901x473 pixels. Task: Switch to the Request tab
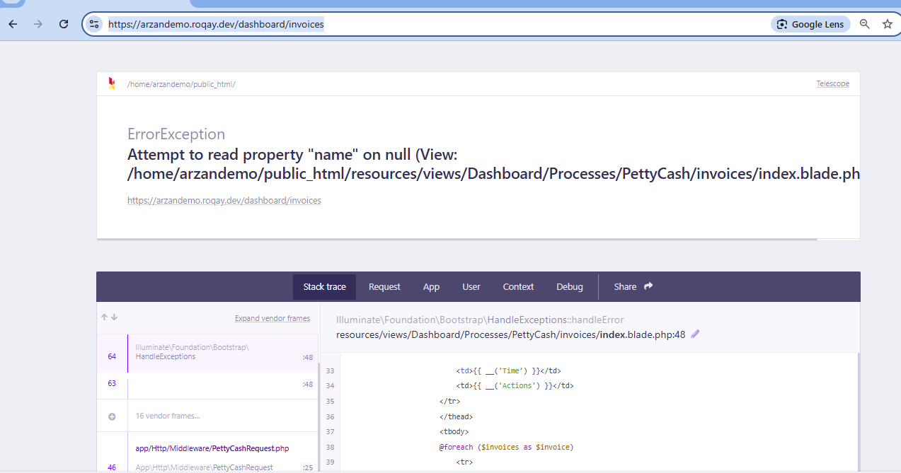click(384, 286)
